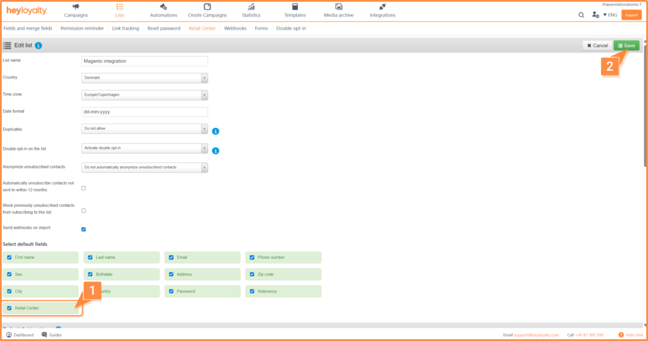The width and height of the screenshot is (648, 341).
Task: Click the List name input field
Action: pos(145,61)
